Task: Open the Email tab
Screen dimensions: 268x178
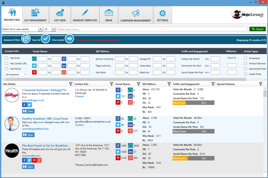Action: [109, 15]
